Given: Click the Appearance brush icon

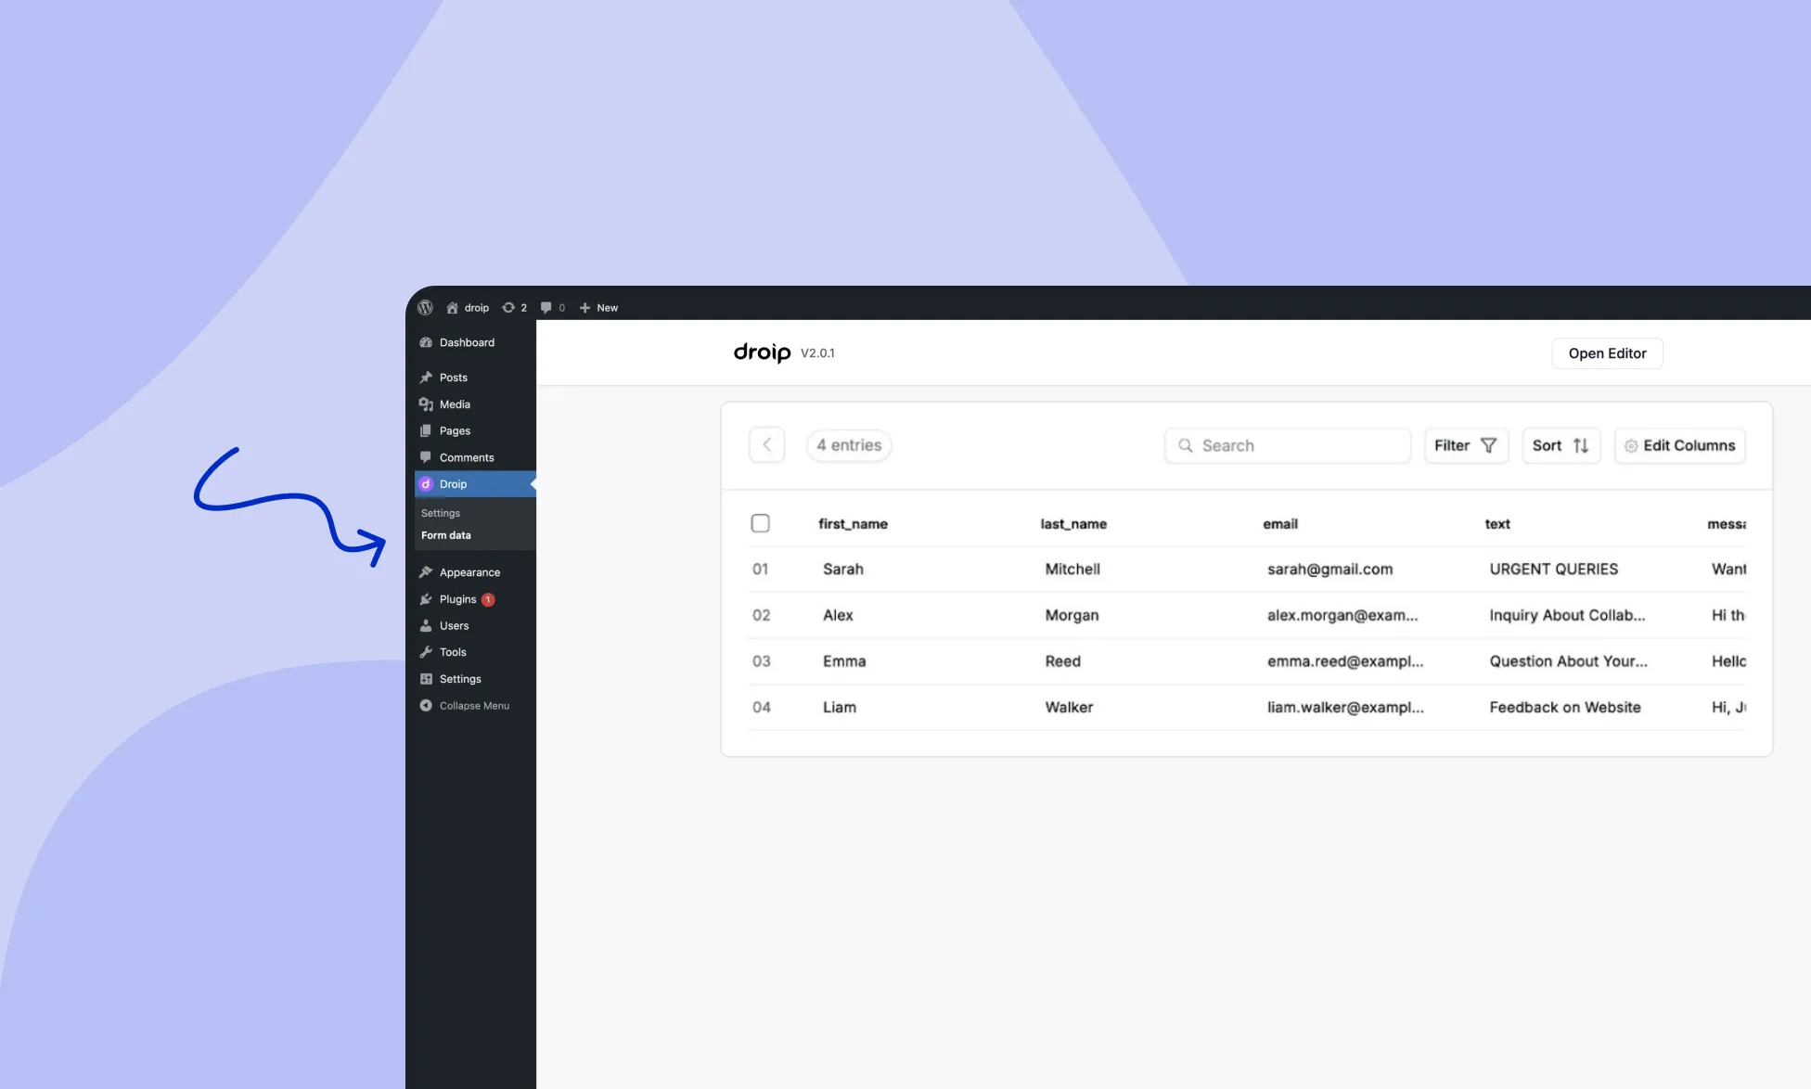Looking at the screenshot, I should 426,572.
